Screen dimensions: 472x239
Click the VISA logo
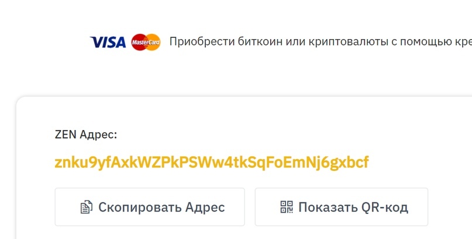tap(108, 42)
